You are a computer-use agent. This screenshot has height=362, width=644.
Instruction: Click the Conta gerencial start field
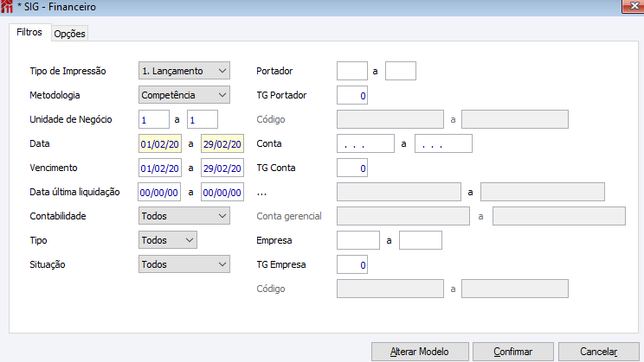click(403, 216)
